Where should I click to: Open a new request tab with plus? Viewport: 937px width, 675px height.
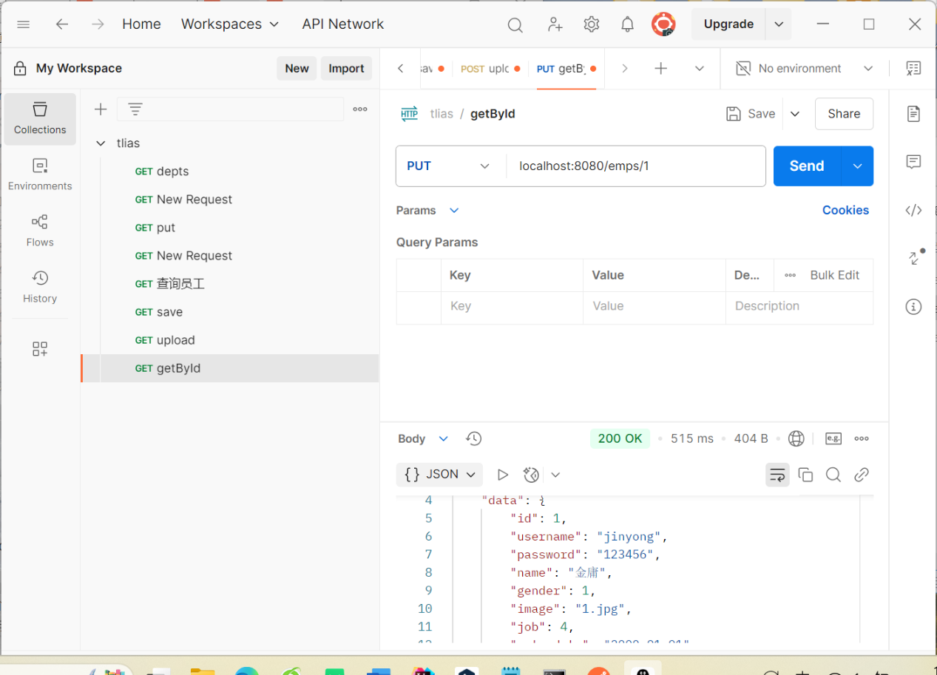pos(661,68)
